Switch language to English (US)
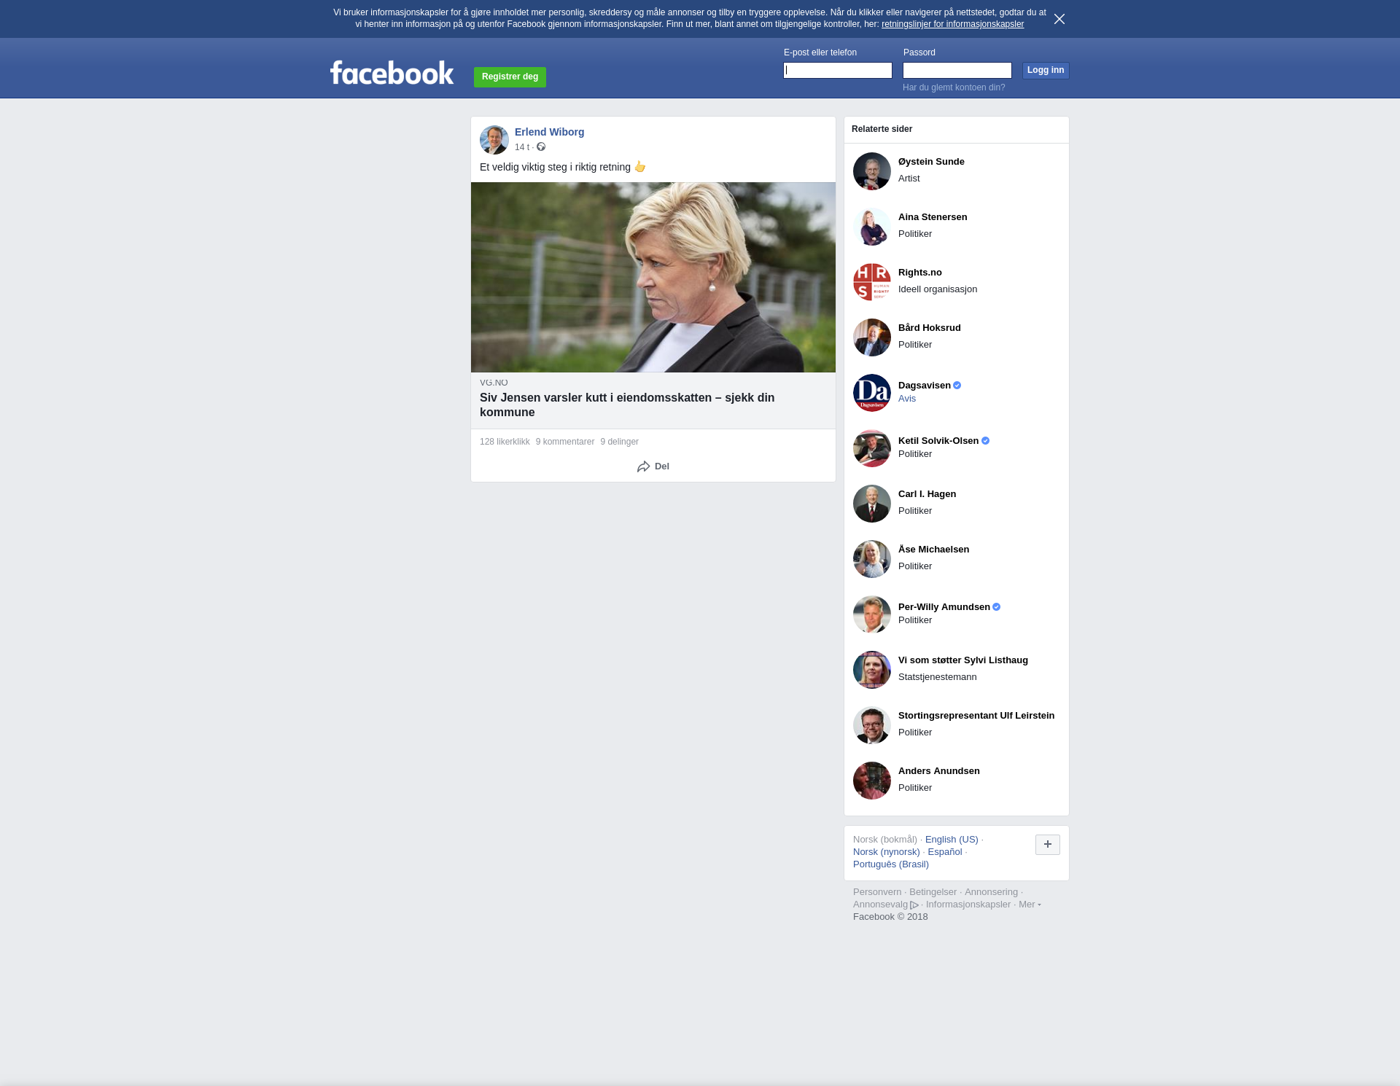Screen dimensions: 1400x1086 tap(951, 840)
